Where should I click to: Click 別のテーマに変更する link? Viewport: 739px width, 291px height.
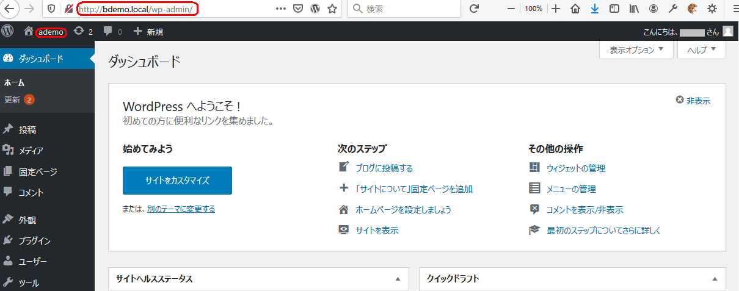click(x=181, y=209)
